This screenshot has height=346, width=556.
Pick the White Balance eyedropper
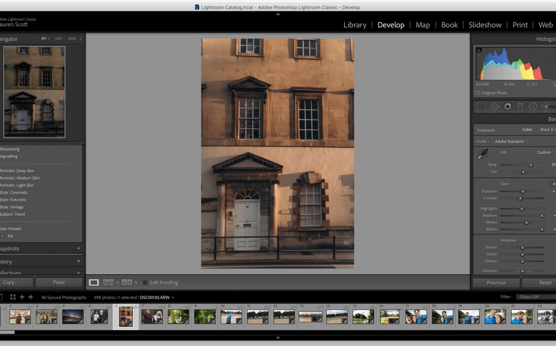coord(482,155)
